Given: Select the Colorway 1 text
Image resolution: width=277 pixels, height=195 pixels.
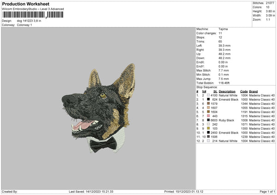Looking at the screenshot, I should click(x=24, y=24).
